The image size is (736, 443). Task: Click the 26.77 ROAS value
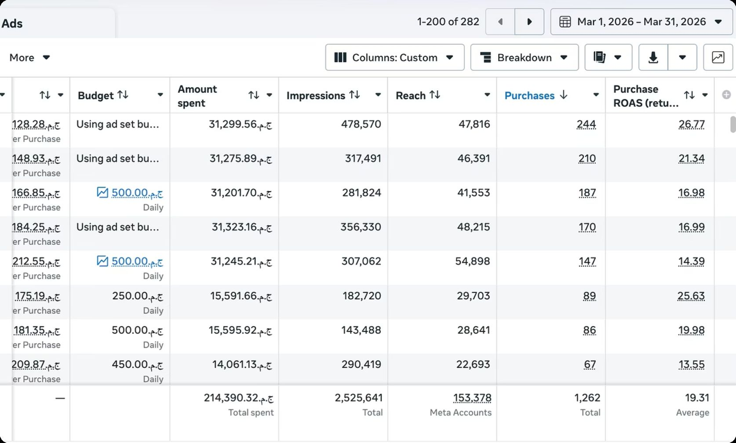(691, 124)
